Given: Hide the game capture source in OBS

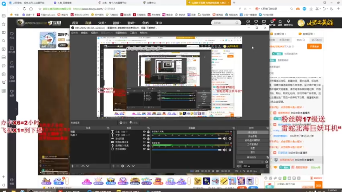Looking at the screenshot, I should coord(144,139).
